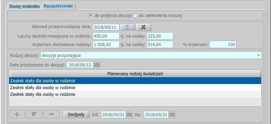Image resolution: width=271 pixels, height=124 pixels.
Task: Click the Data przekazania do decyzji field
Action: coord(80,65)
